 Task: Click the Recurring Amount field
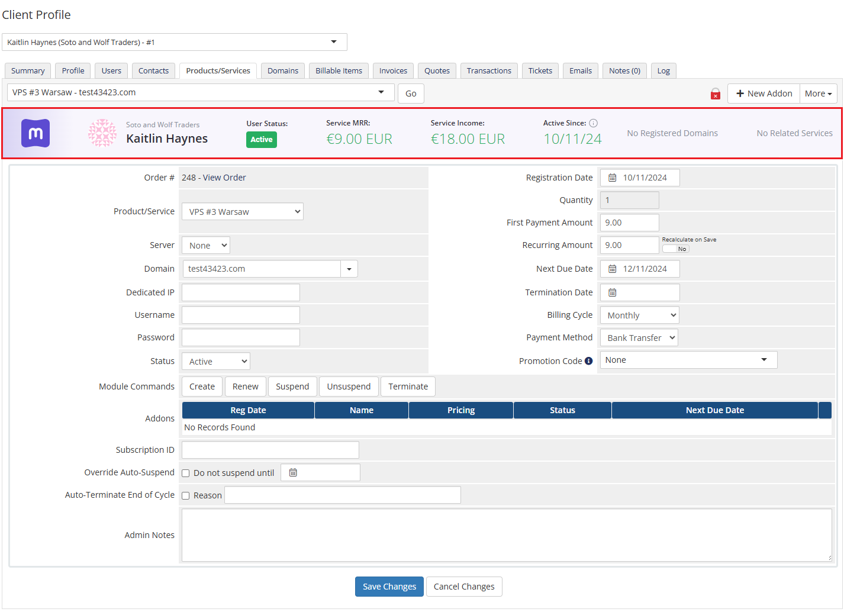[630, 245]
